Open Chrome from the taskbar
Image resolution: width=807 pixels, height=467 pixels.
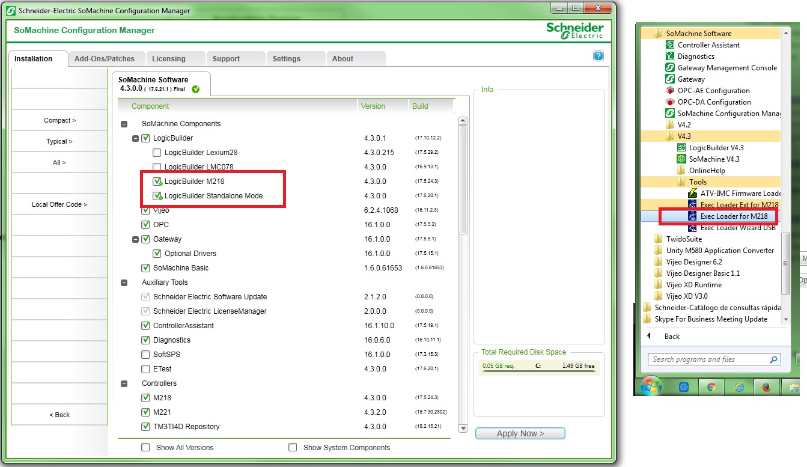click(711, 388)
